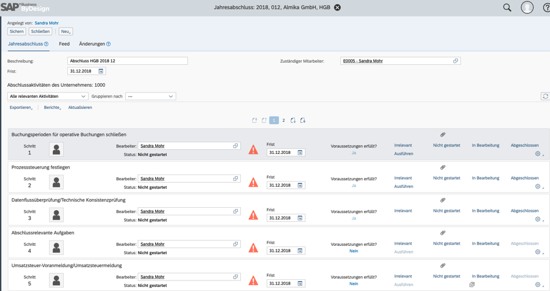Go to next page icon in pagination
This screenshot has width=550, height=291.
pos(293,120)
